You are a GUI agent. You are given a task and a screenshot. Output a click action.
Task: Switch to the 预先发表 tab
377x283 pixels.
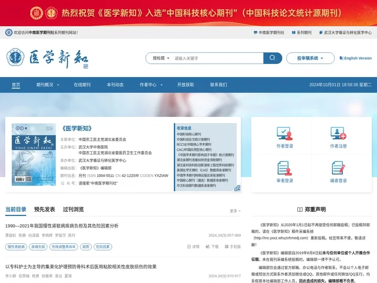(45, 209)
